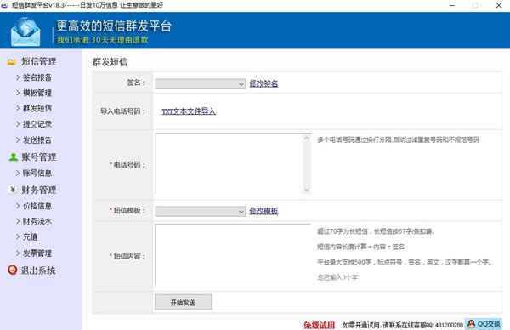
Task: Expand the 财务管理 section header
Action: coord(39,190)
